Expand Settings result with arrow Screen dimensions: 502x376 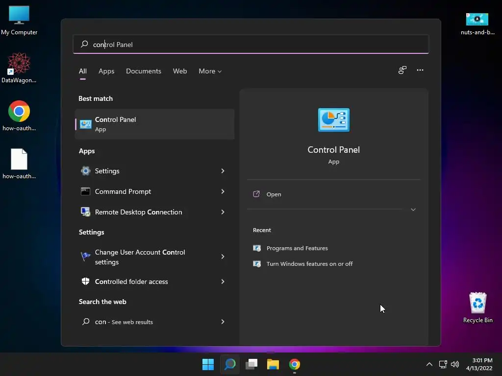tap(223, 171)
